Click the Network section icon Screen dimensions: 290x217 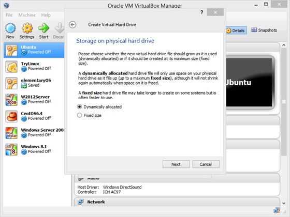[81, 202]
